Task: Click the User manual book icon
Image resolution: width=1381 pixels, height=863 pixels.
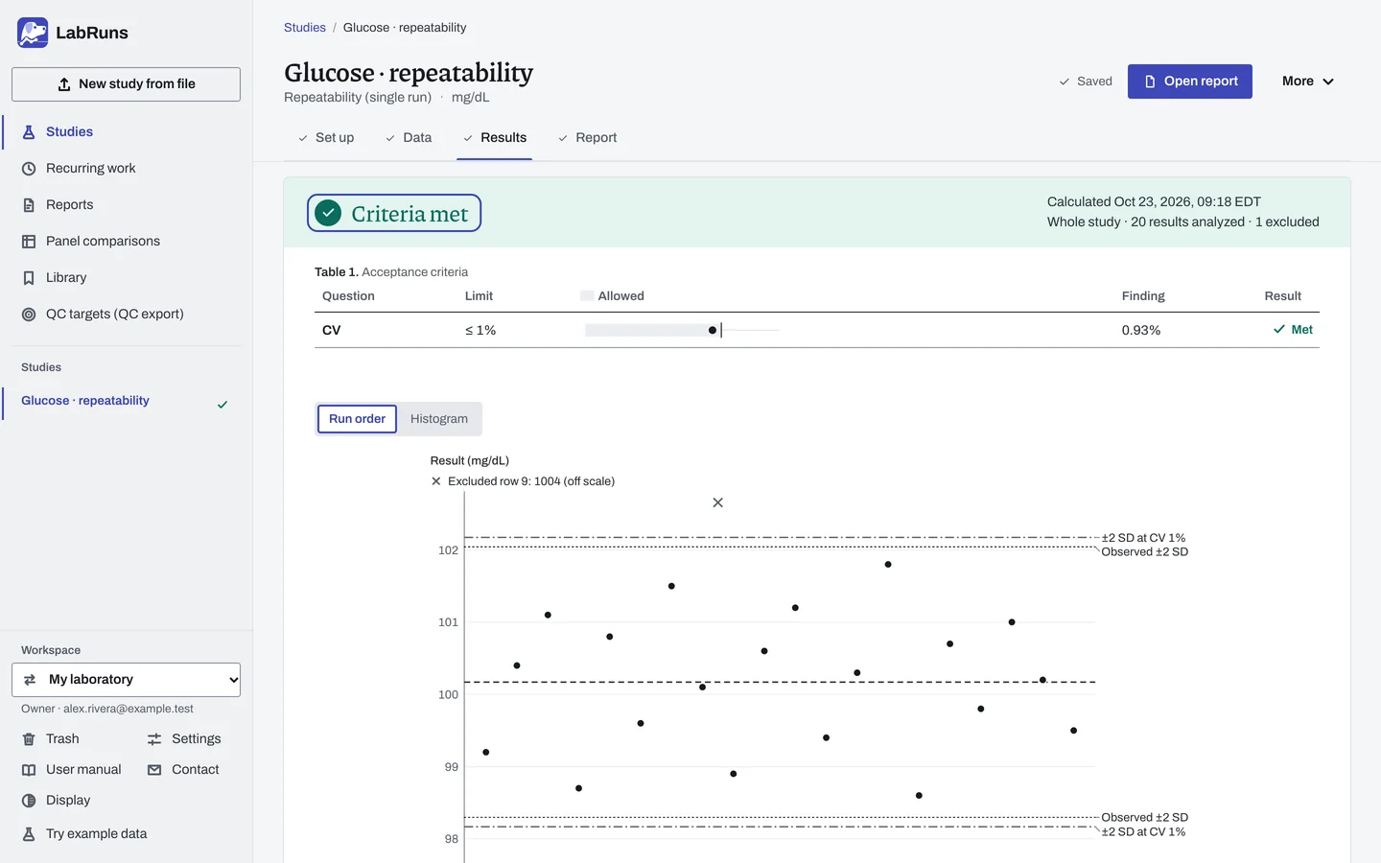Action: tap(29, 770)
